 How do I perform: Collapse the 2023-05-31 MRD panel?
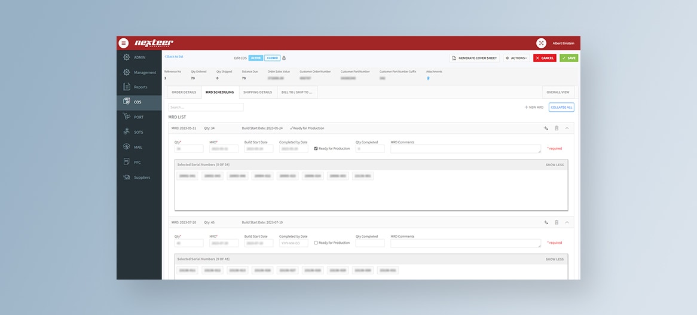tap(567, 128)
